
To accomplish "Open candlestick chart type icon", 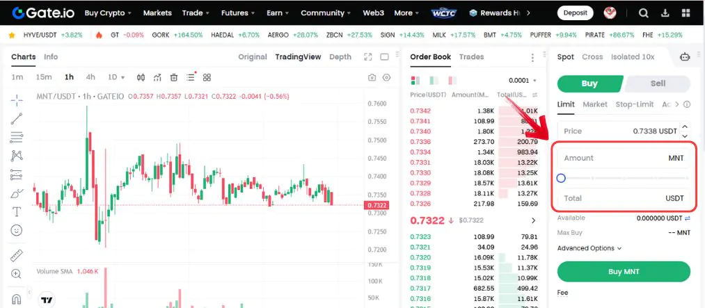I will (x=141, y=77).
